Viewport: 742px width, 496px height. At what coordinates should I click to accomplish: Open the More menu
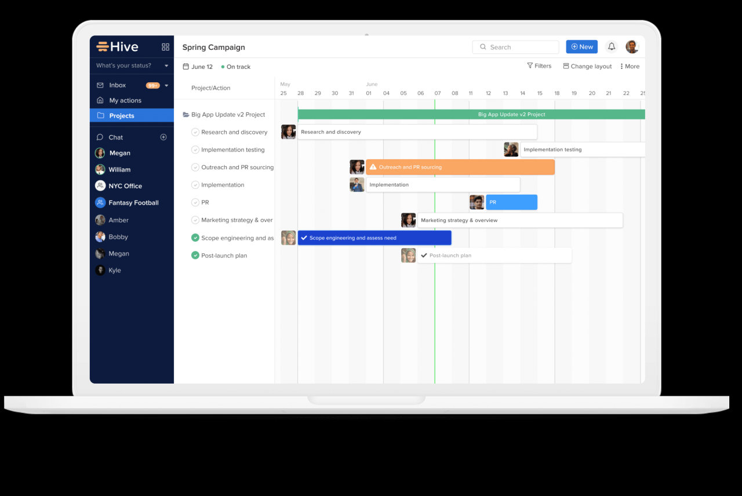630,65
